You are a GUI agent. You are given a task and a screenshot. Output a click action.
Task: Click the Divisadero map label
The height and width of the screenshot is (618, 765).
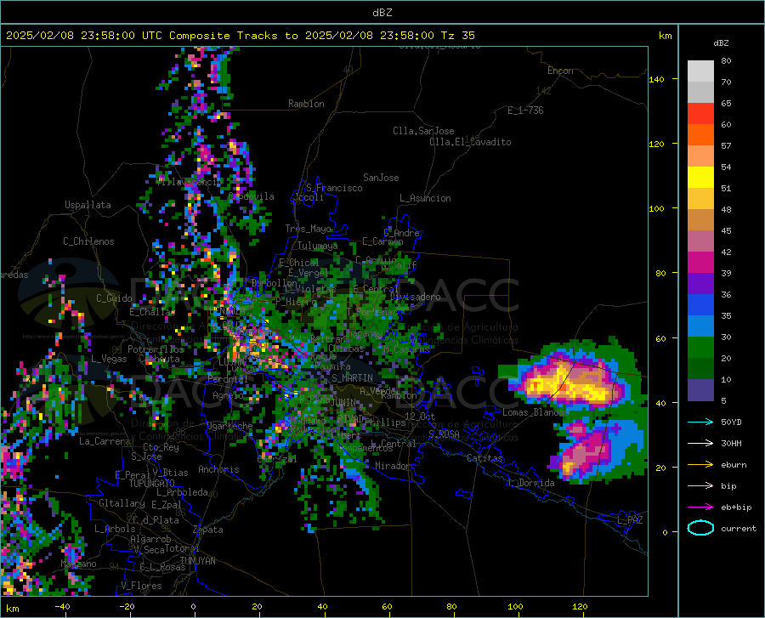pos(415,297)
